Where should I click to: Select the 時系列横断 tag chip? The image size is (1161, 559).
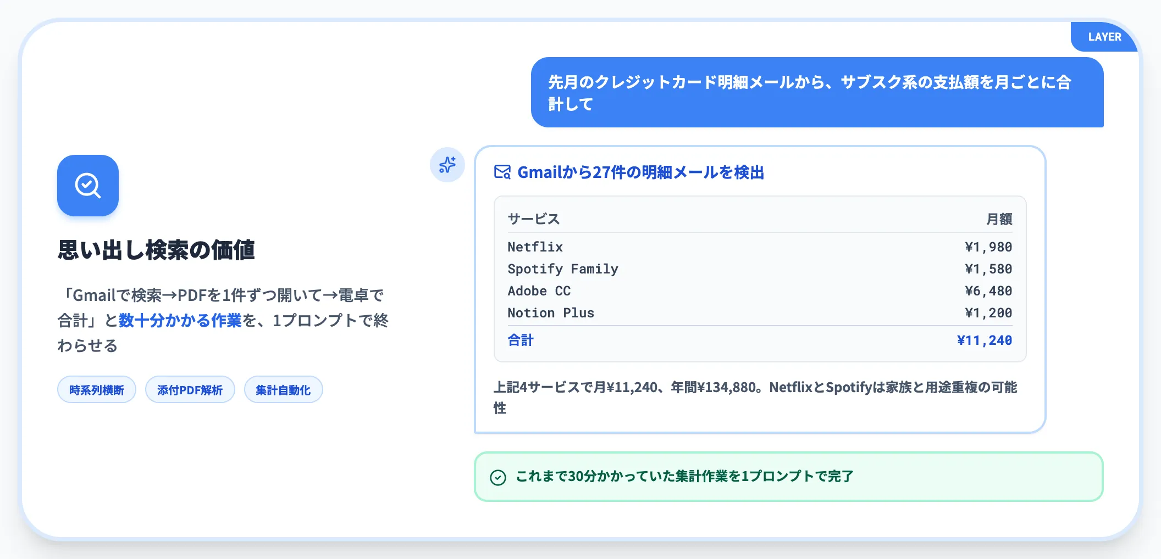[97, 390]
